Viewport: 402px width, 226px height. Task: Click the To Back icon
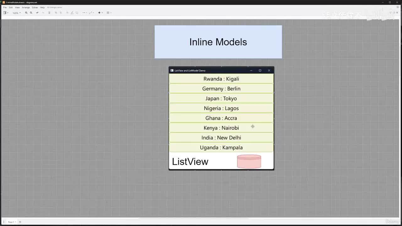[x=61, y=13]
